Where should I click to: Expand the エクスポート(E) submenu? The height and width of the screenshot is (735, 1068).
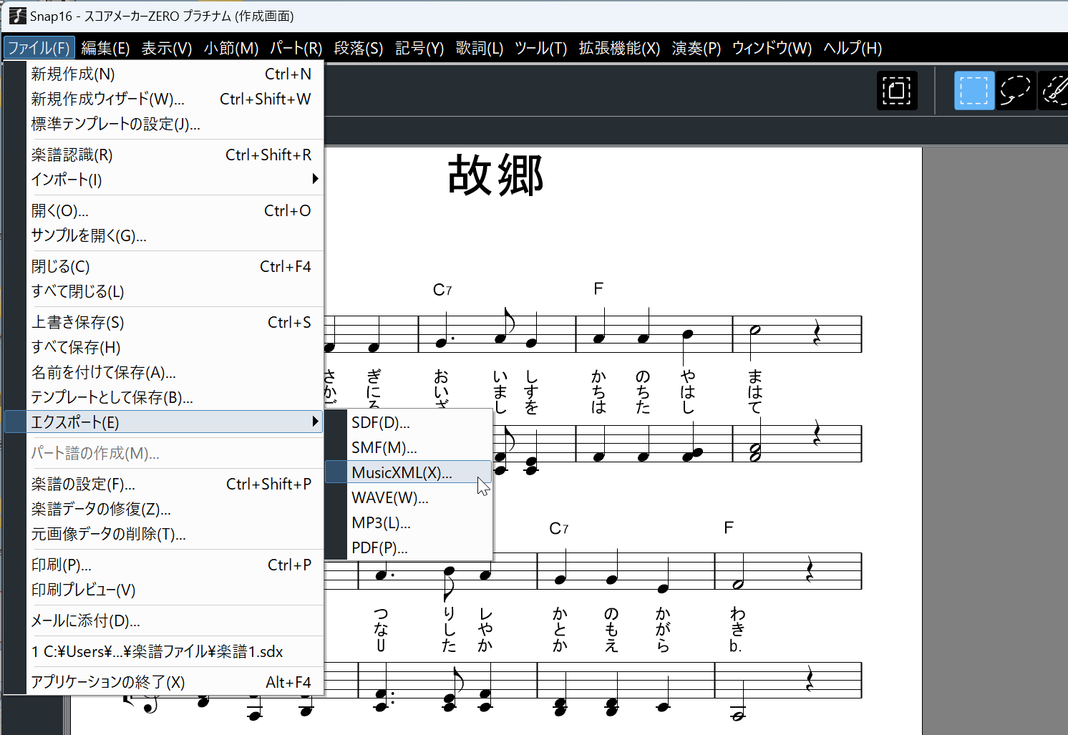pyautogui.click(x=164, y=422)
